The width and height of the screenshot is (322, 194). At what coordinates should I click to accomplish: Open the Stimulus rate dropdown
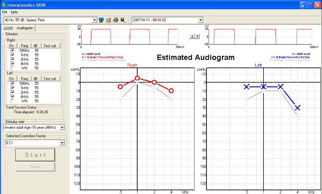click(62, 127)
